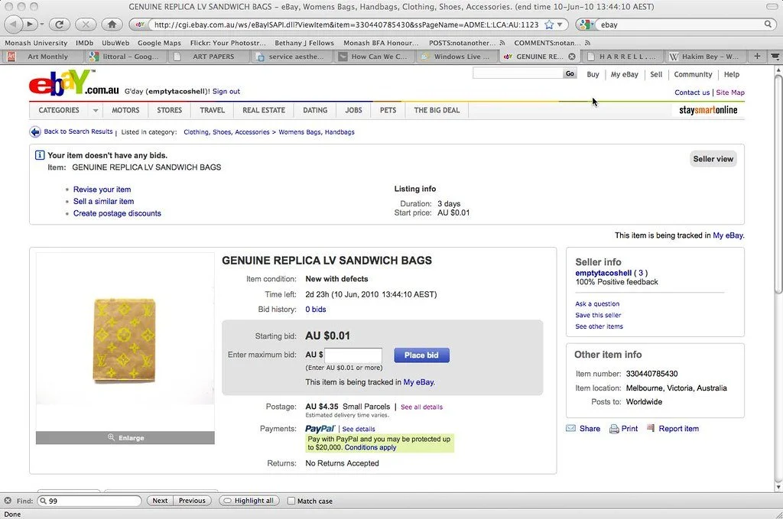Click the Create postage discounts link
783x519 pixels.
117,213
